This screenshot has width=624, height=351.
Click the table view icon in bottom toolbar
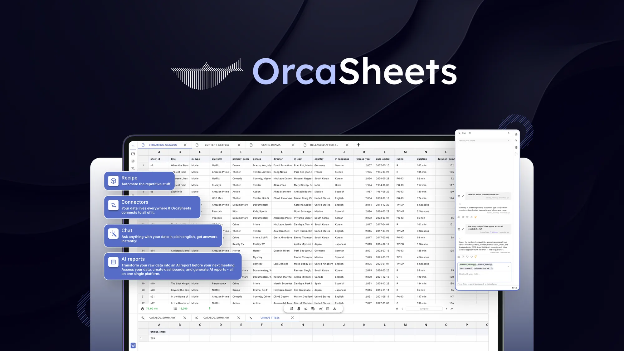click(328, 309)
